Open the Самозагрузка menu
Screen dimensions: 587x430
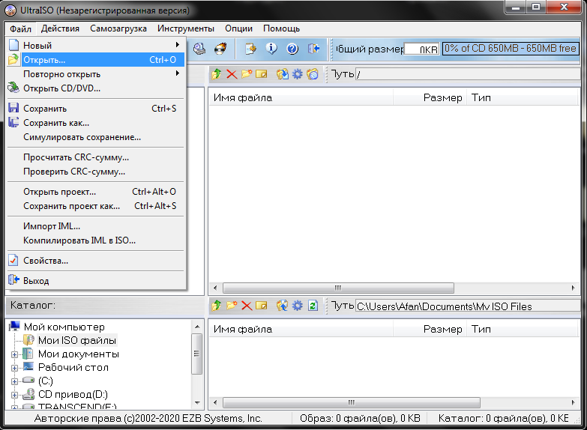[118, 28]
